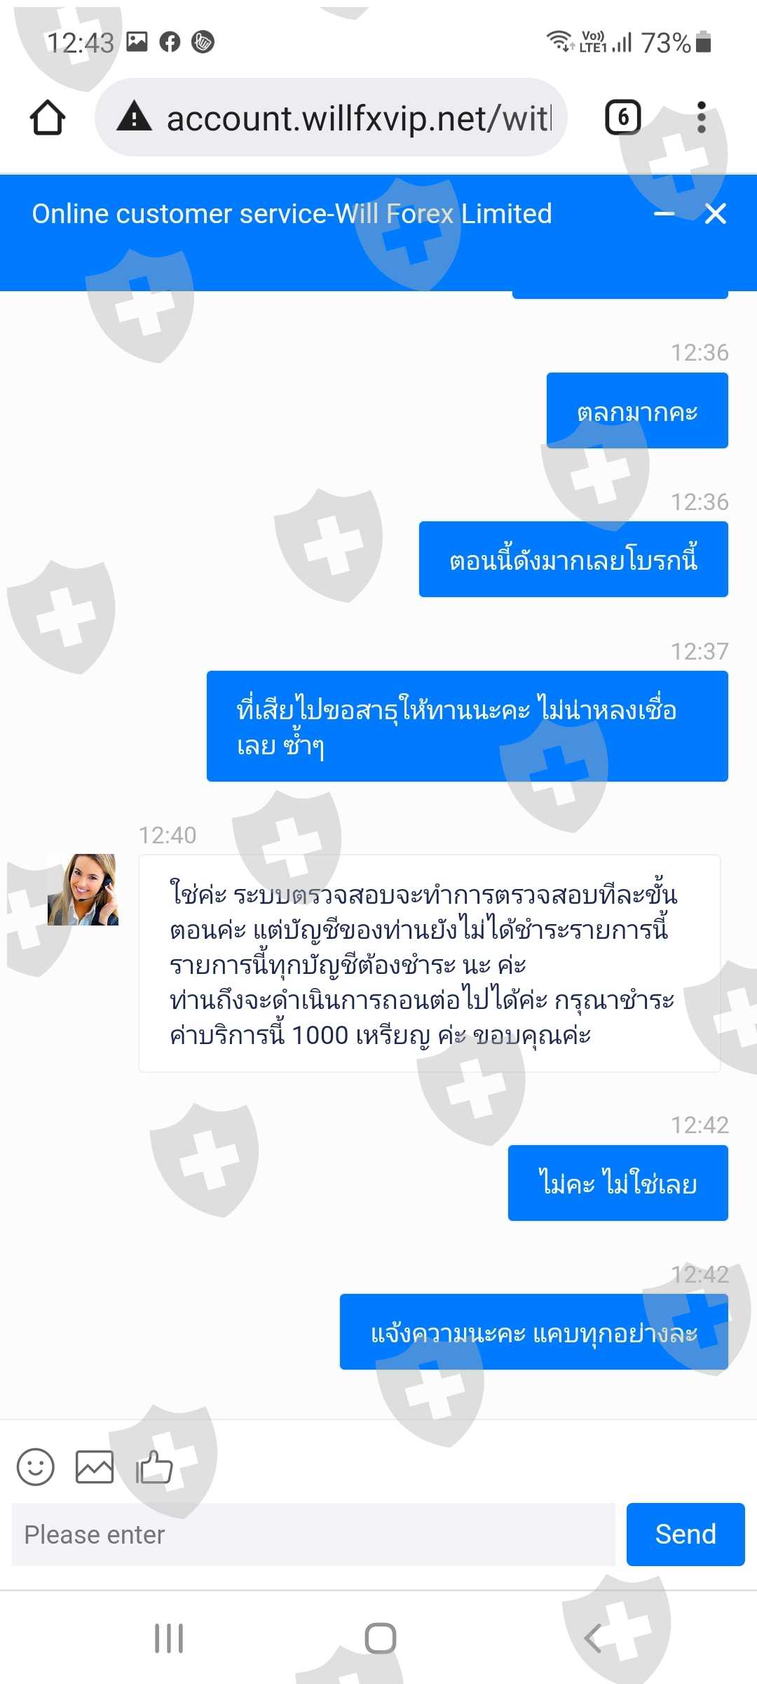Tap the Android back arrow
757x1684 pixels.
593,1638
